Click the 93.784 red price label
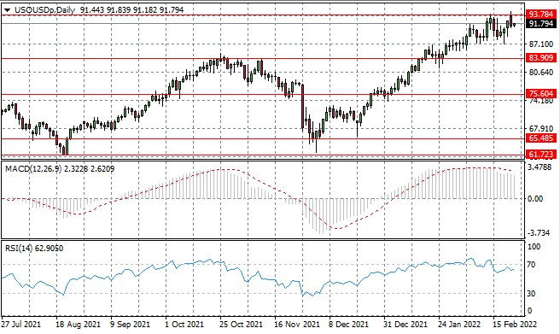The width and height of the screenshot is (560, 334). click(541, 15)
